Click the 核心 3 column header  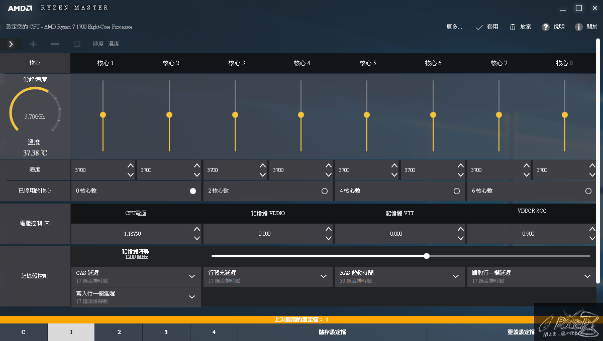coord(237,63)
